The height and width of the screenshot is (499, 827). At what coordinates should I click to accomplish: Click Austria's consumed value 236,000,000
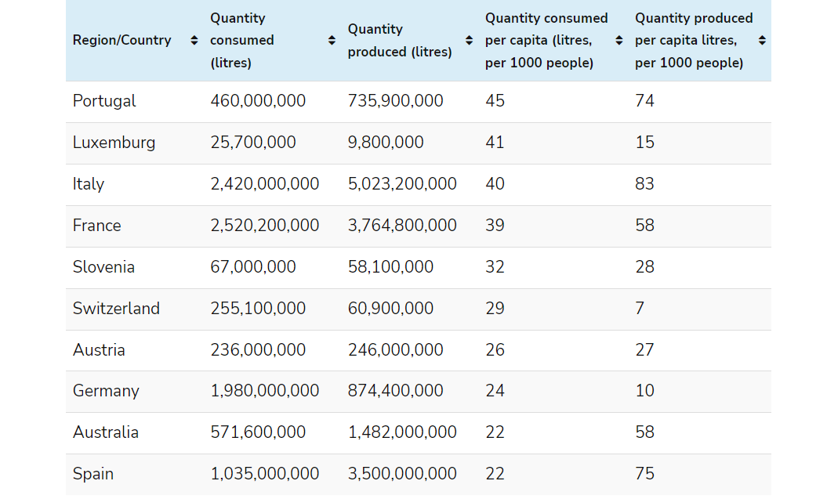258,350
